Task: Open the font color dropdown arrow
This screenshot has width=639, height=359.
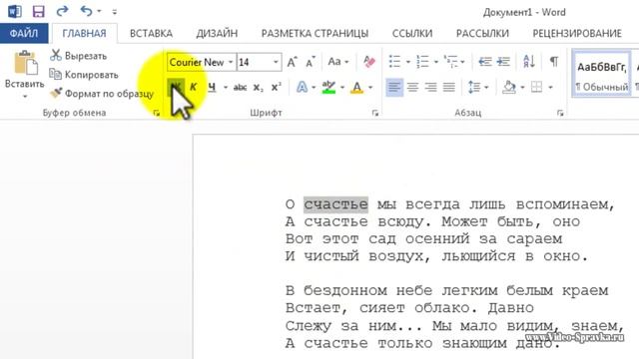Action: coord(370,87)
